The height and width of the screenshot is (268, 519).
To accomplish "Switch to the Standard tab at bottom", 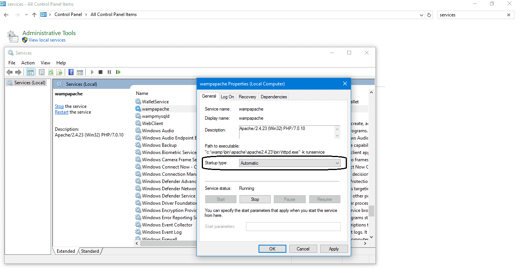I will tap(90, 251).
